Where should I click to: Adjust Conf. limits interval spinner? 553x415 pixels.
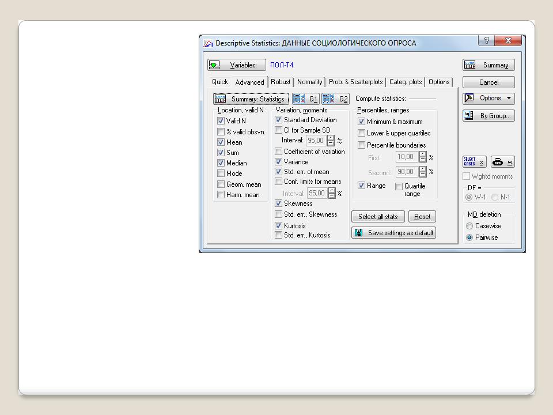[332, 193]
